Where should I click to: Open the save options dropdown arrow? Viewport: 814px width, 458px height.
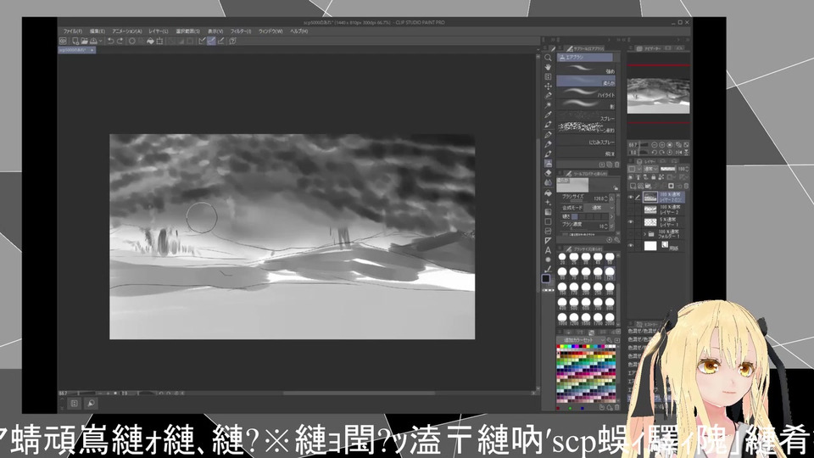tap(101, 41)
